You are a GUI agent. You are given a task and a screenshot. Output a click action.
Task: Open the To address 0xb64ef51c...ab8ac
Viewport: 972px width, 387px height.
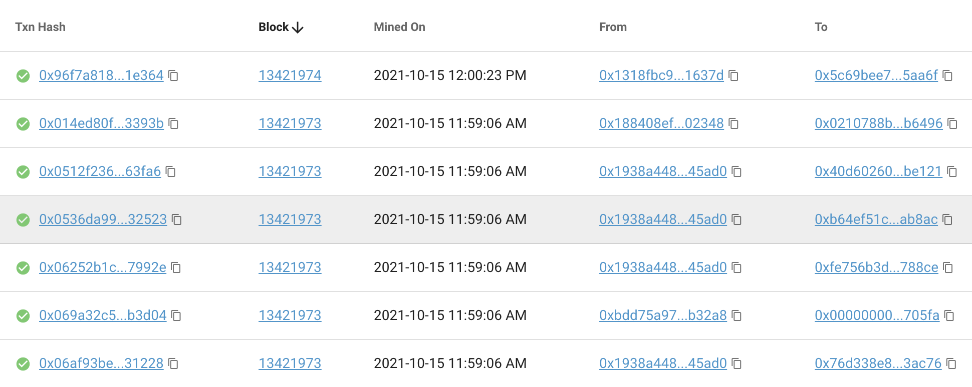pos(876,219)
